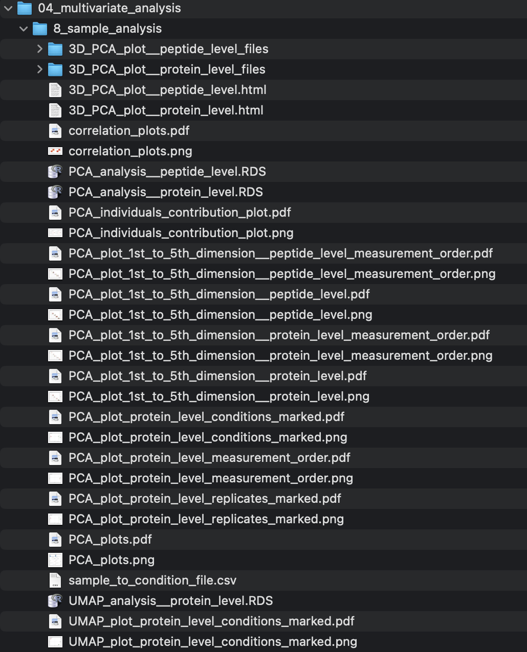Click UMAP_plot_protein_level_conditions_marked.png thumbnail
Image resolution: width=527 pixels, height=652 pixels.
click(55, 642)
